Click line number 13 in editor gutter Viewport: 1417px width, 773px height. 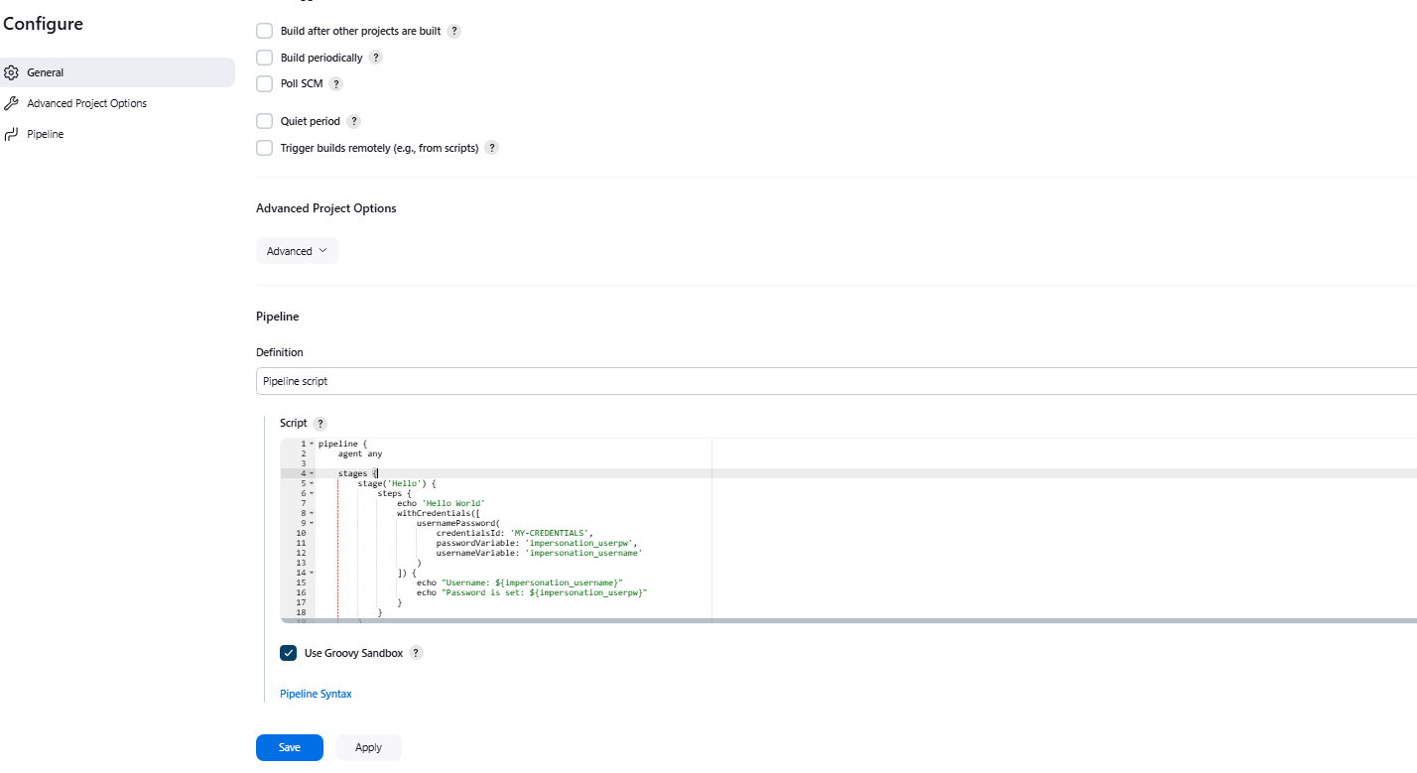click(301, 563)
